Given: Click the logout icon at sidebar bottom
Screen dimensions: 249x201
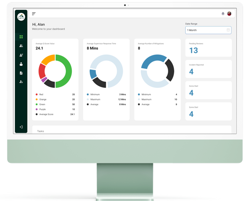Looking at the screenshot, I should click(x=21, y=127).
